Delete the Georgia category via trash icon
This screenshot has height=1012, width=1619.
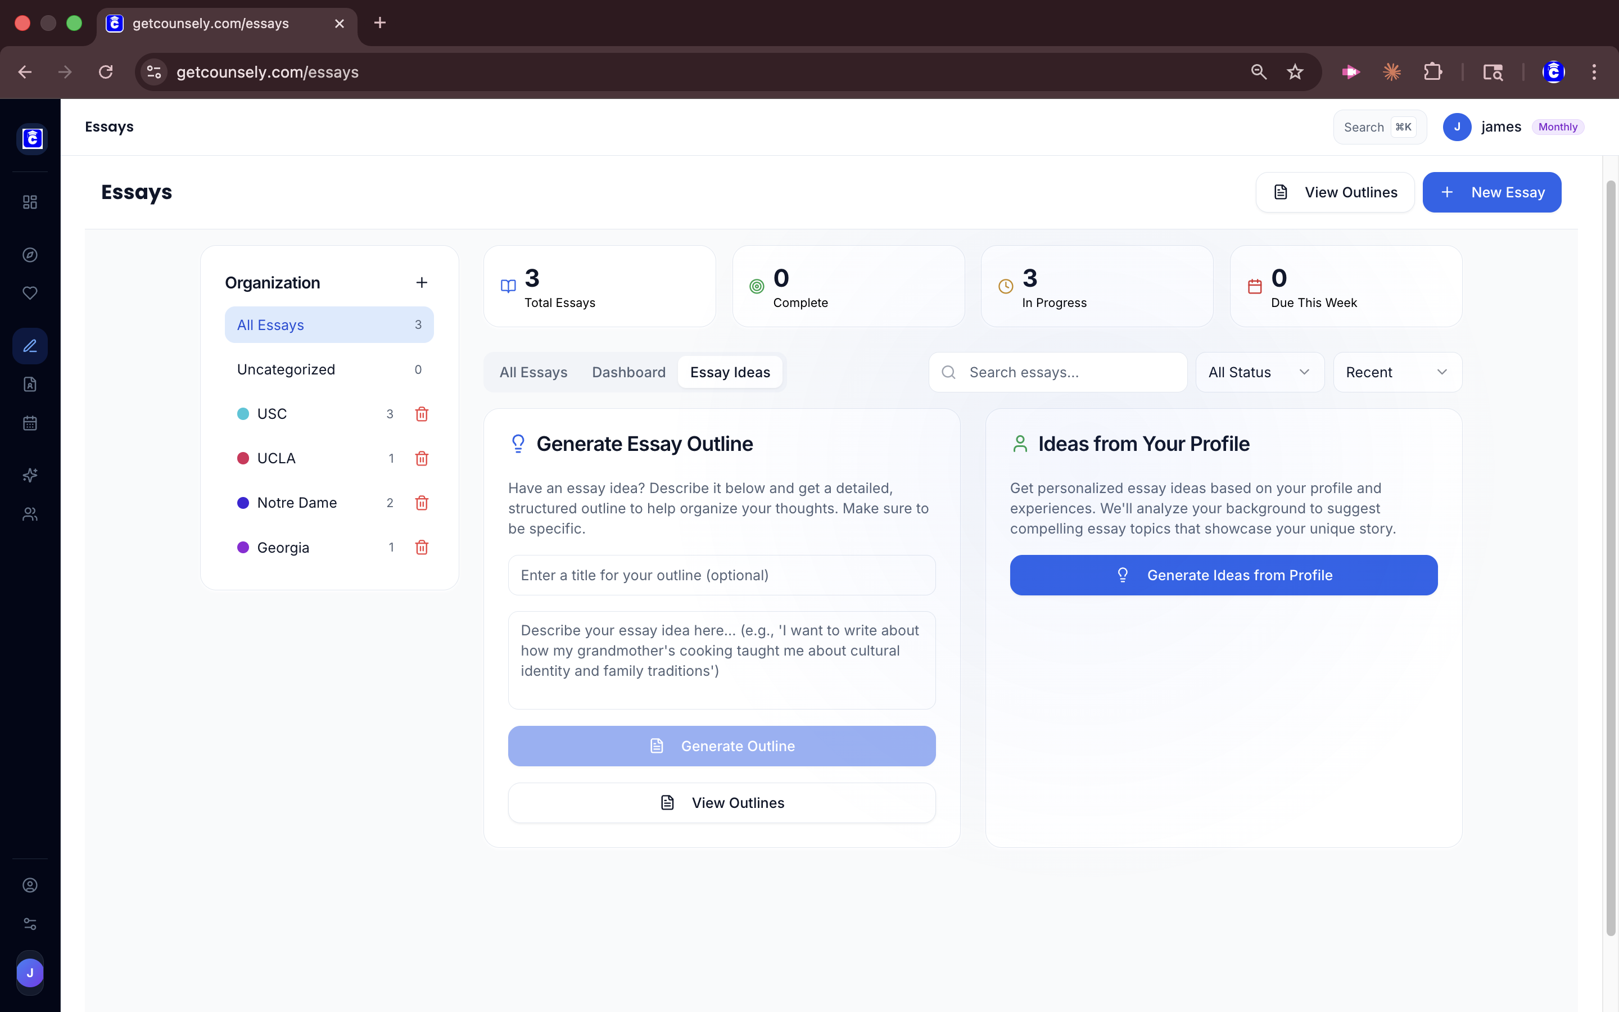pyautogui.click(x=422, y=547)
